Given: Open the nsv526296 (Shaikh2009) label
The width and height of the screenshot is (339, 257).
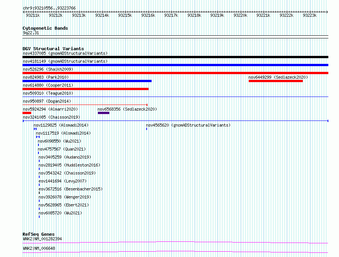Looking at the screenshot, I should coord(48,69).
